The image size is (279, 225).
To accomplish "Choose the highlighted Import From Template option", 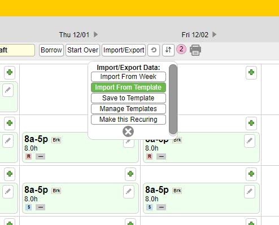I will (128, 87).
